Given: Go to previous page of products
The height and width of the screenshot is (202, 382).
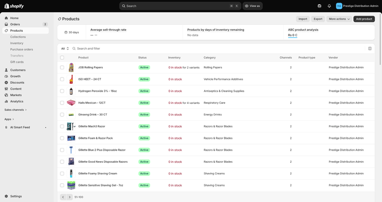Looking at the screenshot, I should [63, 197].
